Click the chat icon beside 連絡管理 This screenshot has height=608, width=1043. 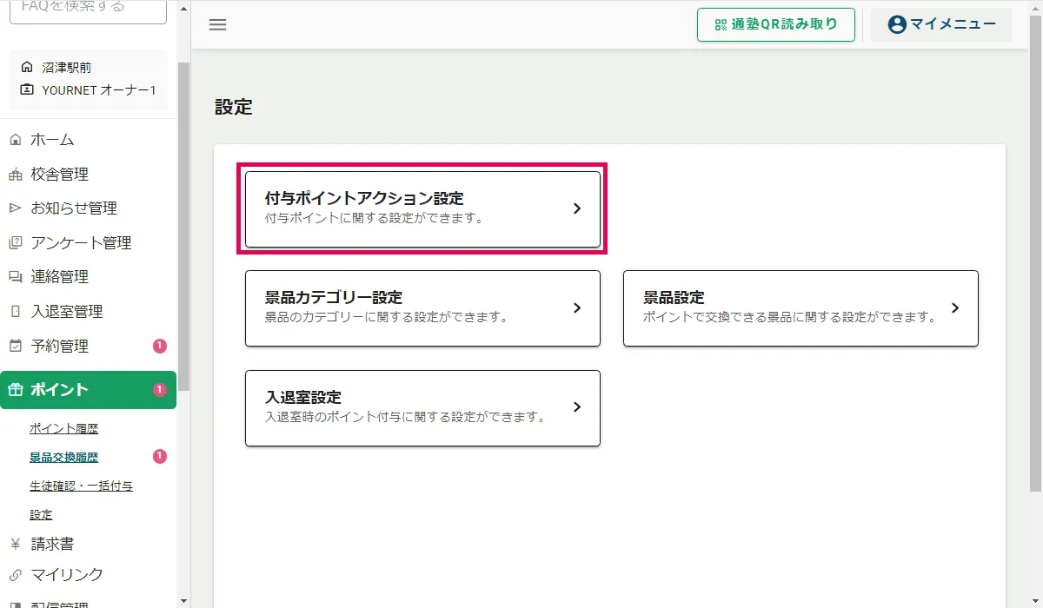click(x=15, y=277)
